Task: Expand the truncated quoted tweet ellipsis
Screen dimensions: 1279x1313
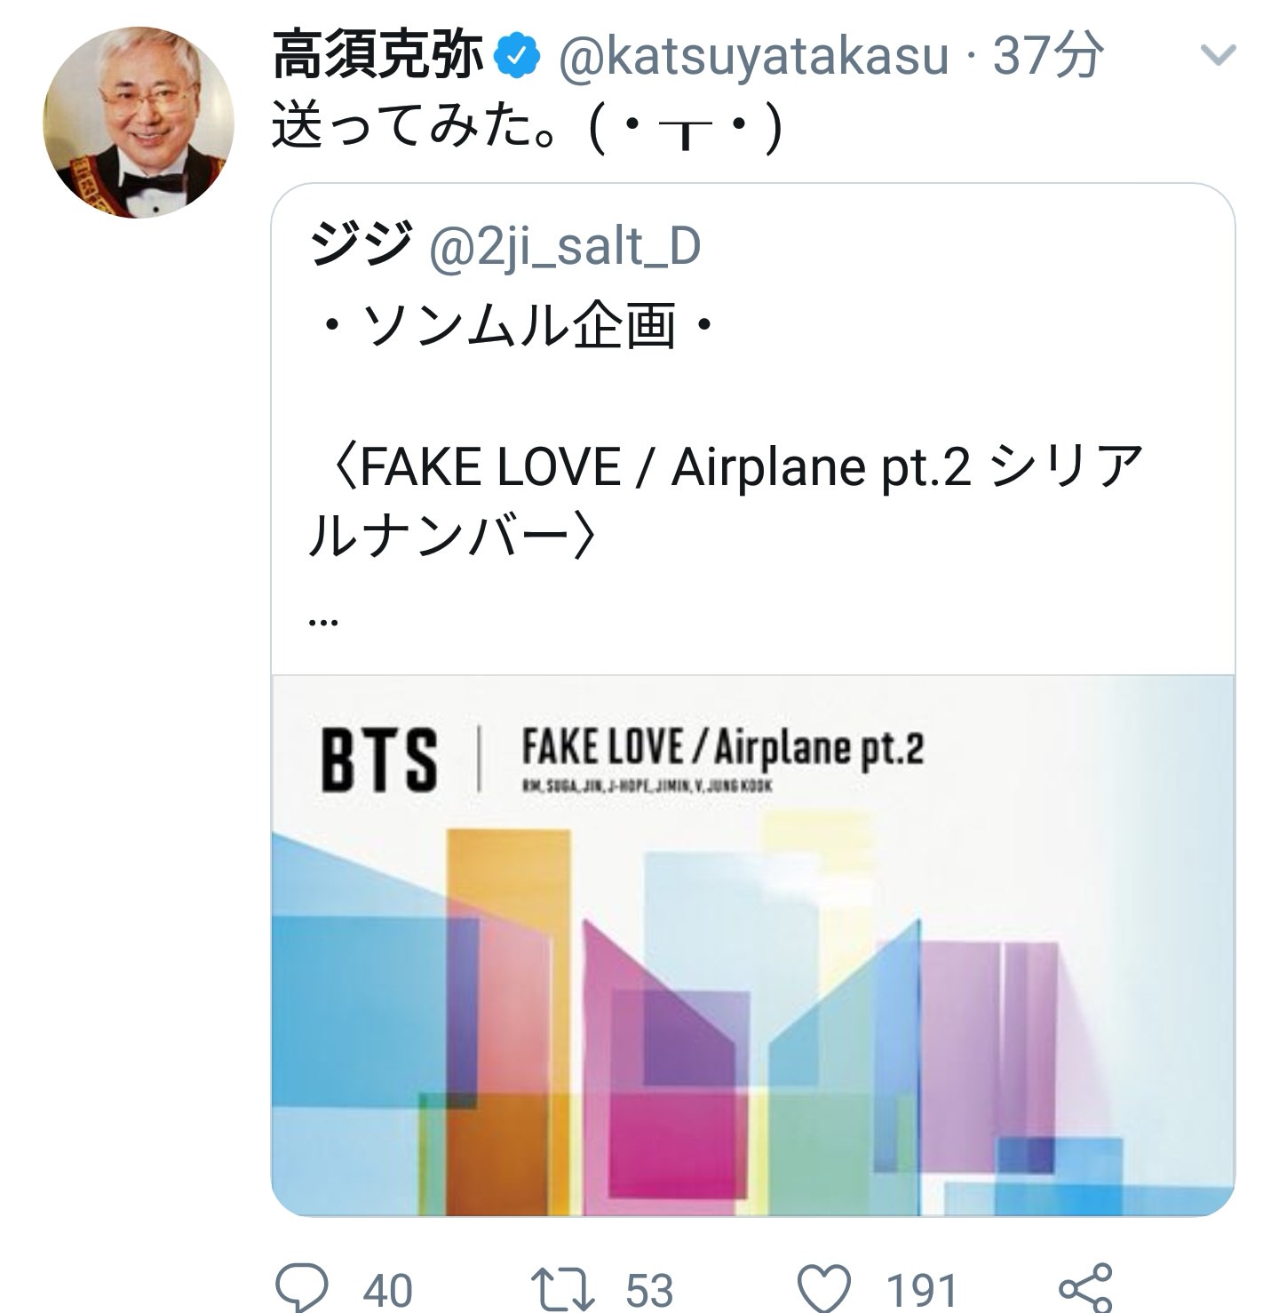Action: [322, 619]
